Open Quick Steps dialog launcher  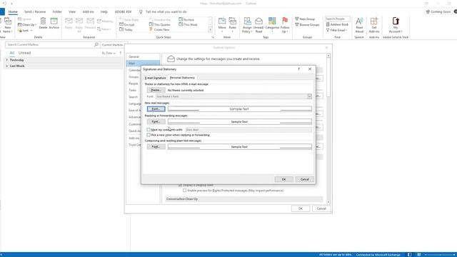coord(213,37)
